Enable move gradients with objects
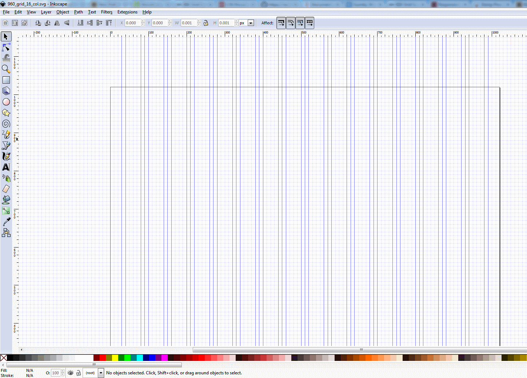 click(x=300, y=23)
